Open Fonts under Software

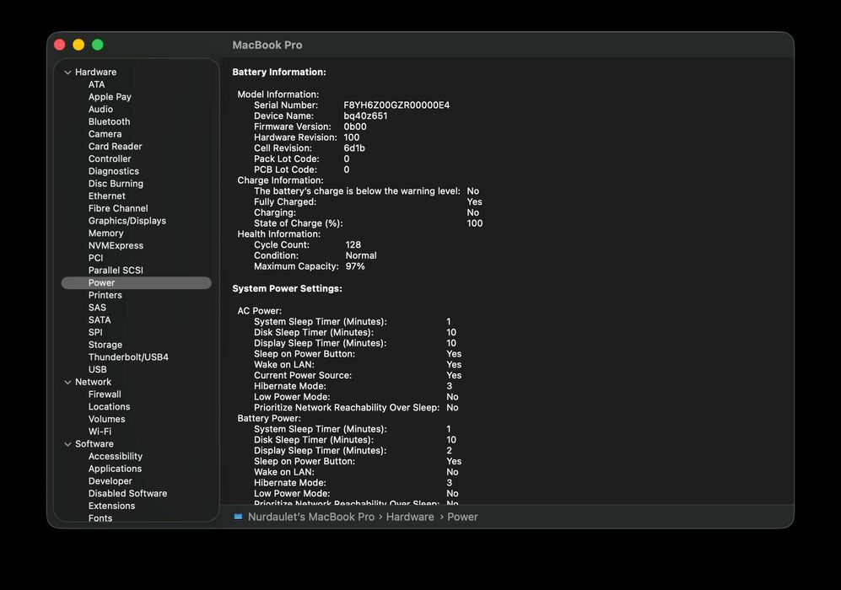coord(100,518)
